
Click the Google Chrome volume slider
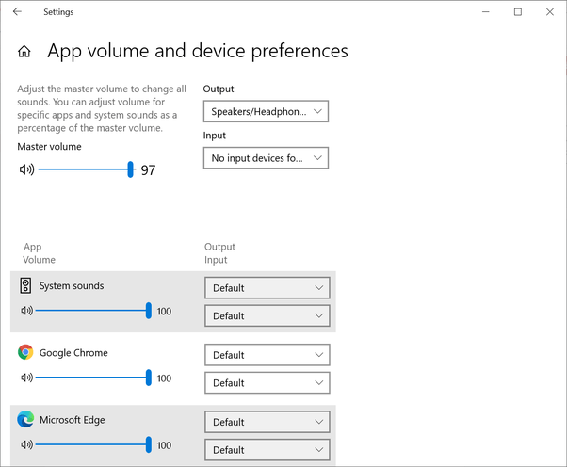pos(92,378)
